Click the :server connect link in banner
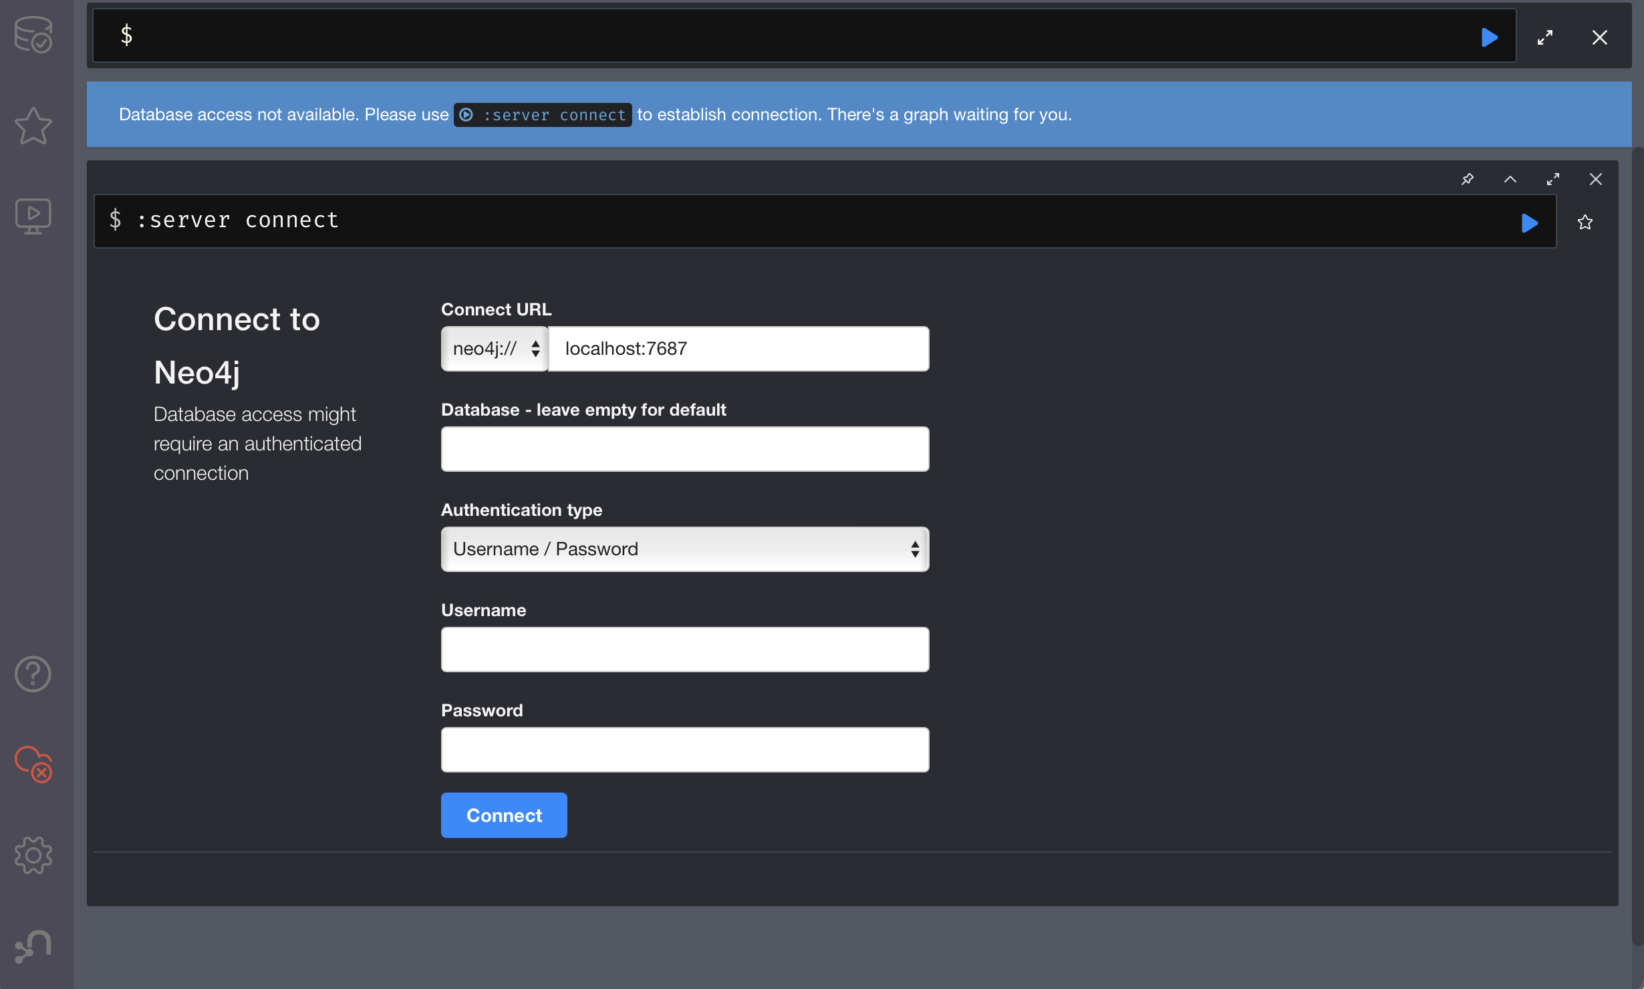Screen dimensions: 1644x989 tap(543, 115)
